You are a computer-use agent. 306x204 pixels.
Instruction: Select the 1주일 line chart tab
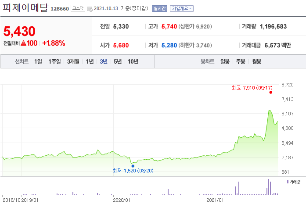coord(54,61)
